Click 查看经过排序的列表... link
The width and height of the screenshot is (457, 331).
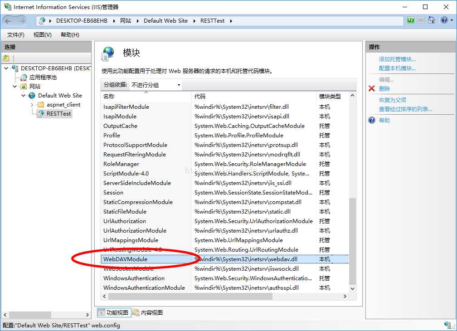click(x=405, y=109)
